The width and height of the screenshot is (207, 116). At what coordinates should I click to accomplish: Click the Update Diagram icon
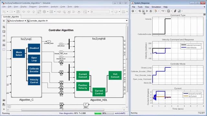click(x=59, y=12)
